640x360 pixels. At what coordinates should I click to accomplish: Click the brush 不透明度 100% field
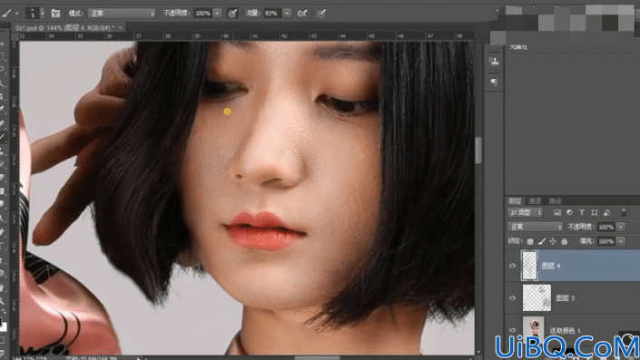coord(202,14)
